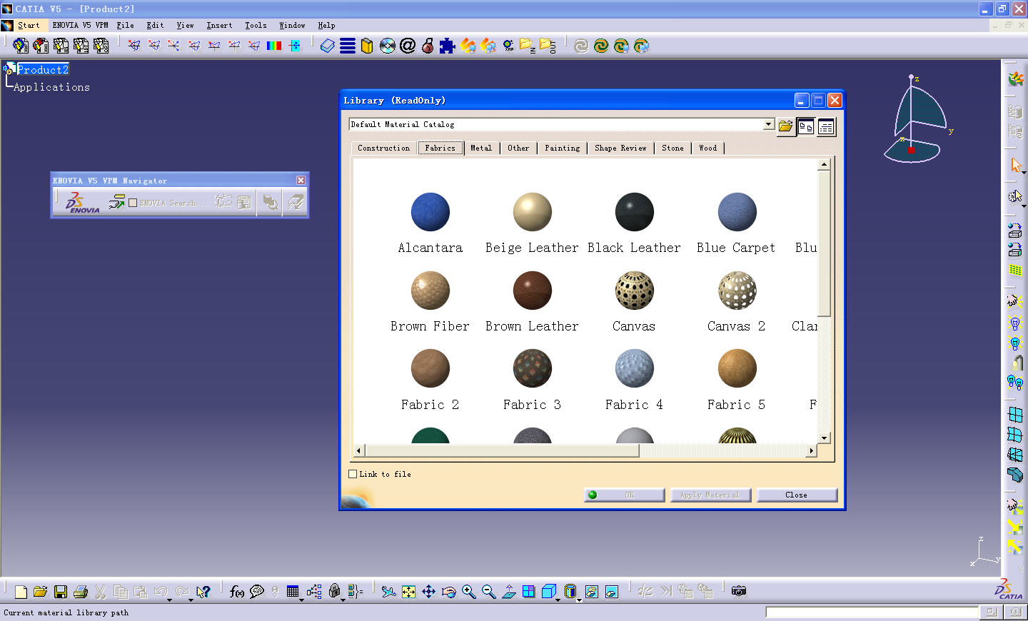This screenshot has height=621, width=1028.
Task: Open the undo history dropdown arrow
Action: click(x=170, y=600)
